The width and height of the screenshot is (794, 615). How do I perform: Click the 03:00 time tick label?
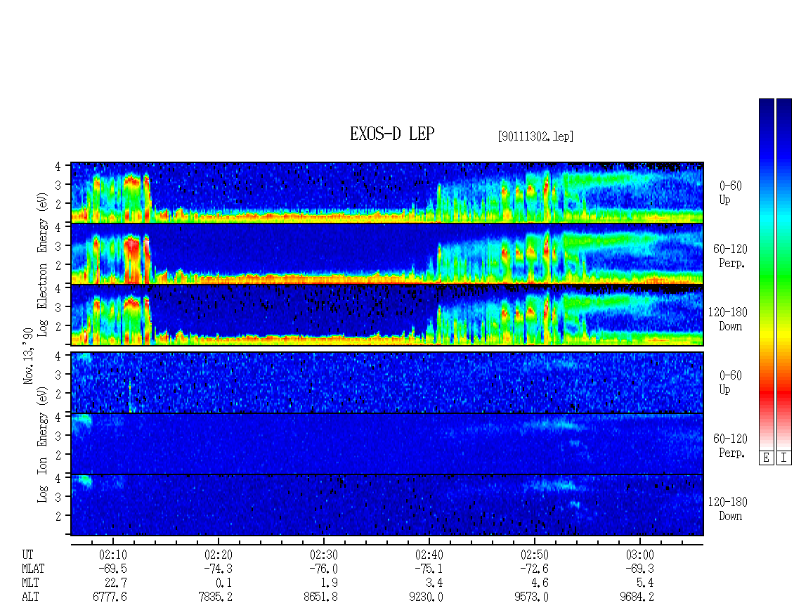tap(639, 555)
